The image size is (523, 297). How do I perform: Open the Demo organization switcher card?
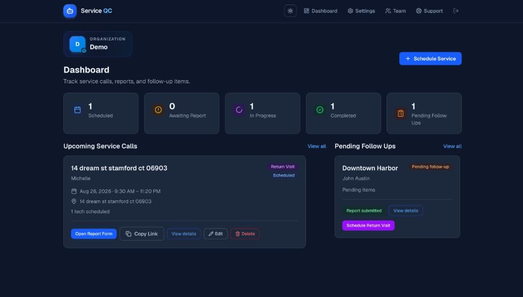98,44
